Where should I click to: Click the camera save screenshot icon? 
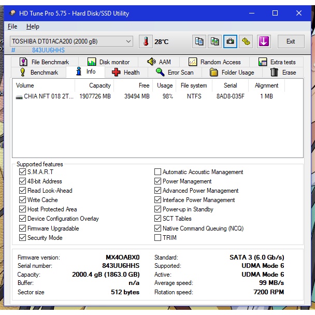coord(230,41)
